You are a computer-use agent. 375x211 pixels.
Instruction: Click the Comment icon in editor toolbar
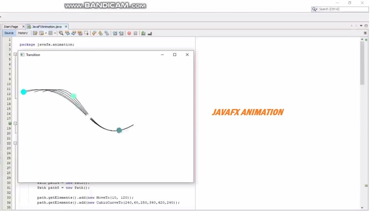point(143,33)
